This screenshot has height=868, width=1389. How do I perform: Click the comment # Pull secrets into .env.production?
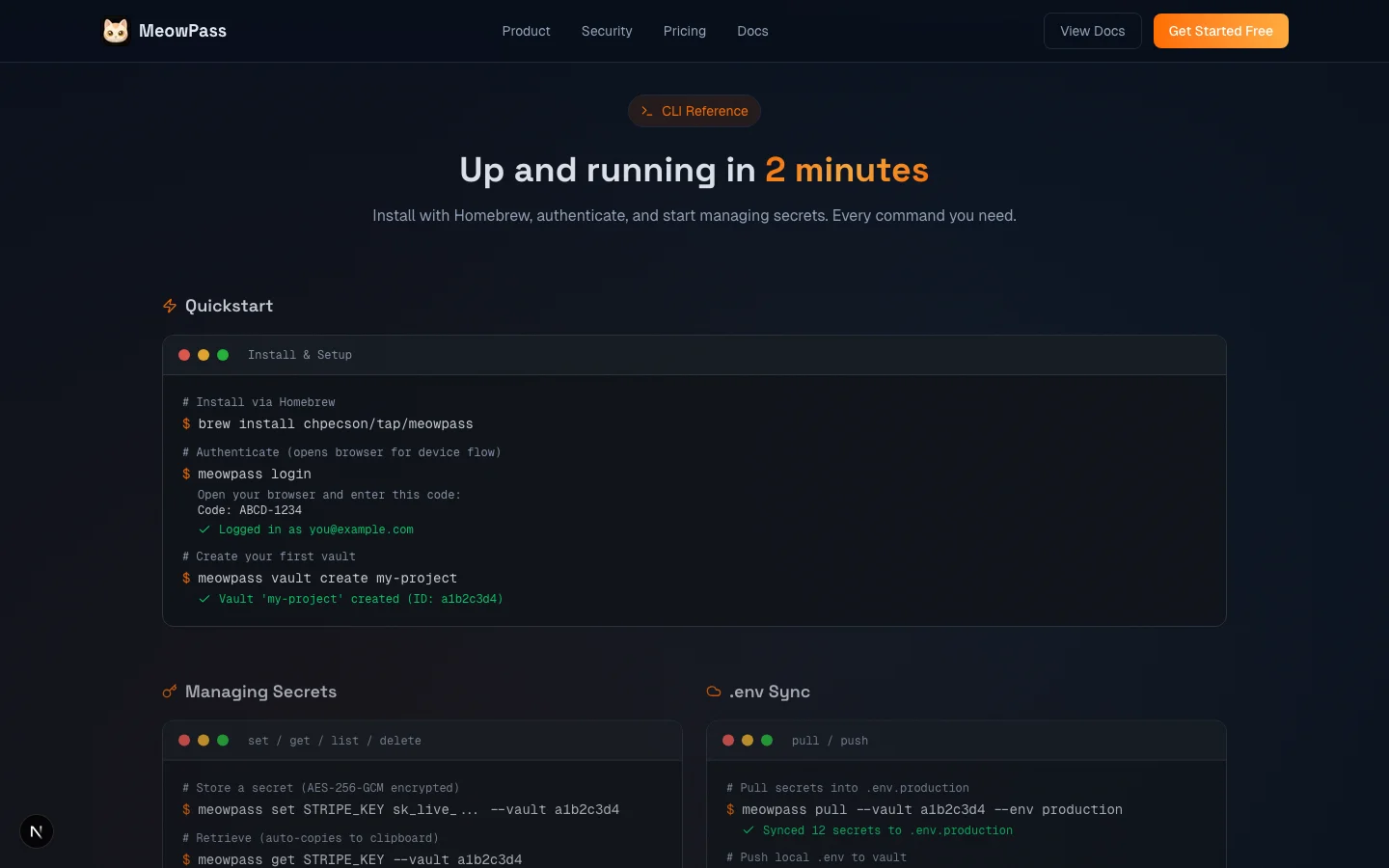coord(848,788)
